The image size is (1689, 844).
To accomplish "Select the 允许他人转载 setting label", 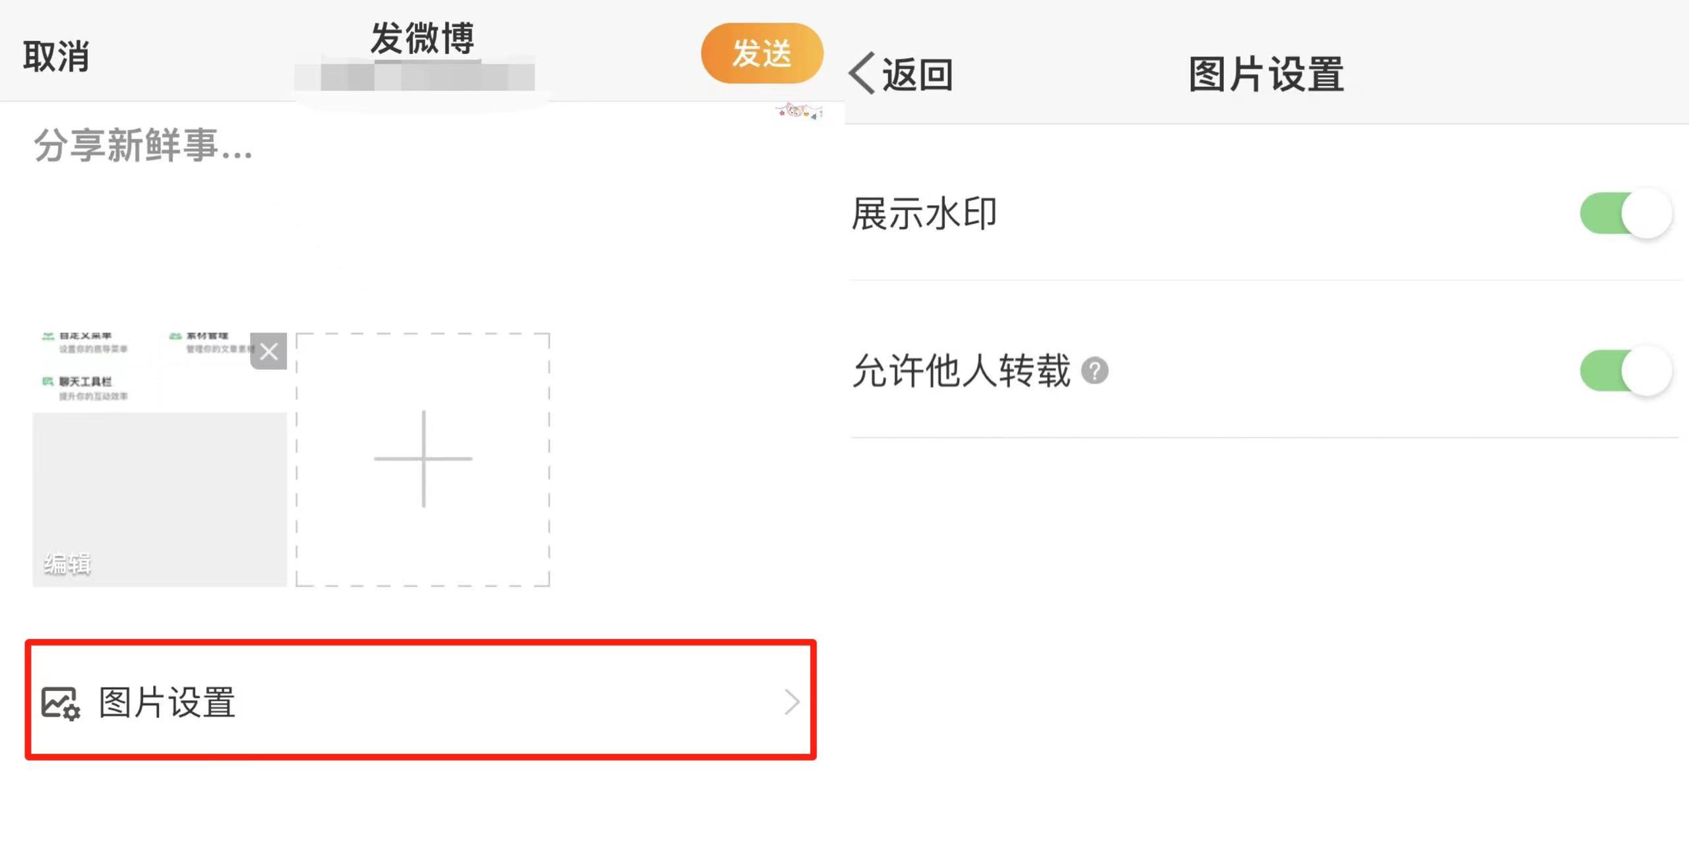I will tap(961, 371).
